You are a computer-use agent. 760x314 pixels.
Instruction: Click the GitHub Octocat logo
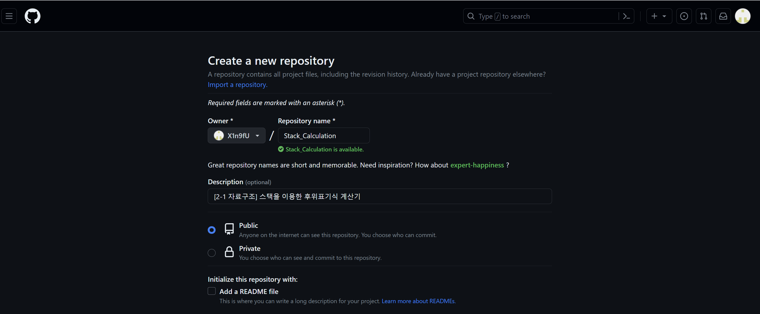click(x=33, y=16)
